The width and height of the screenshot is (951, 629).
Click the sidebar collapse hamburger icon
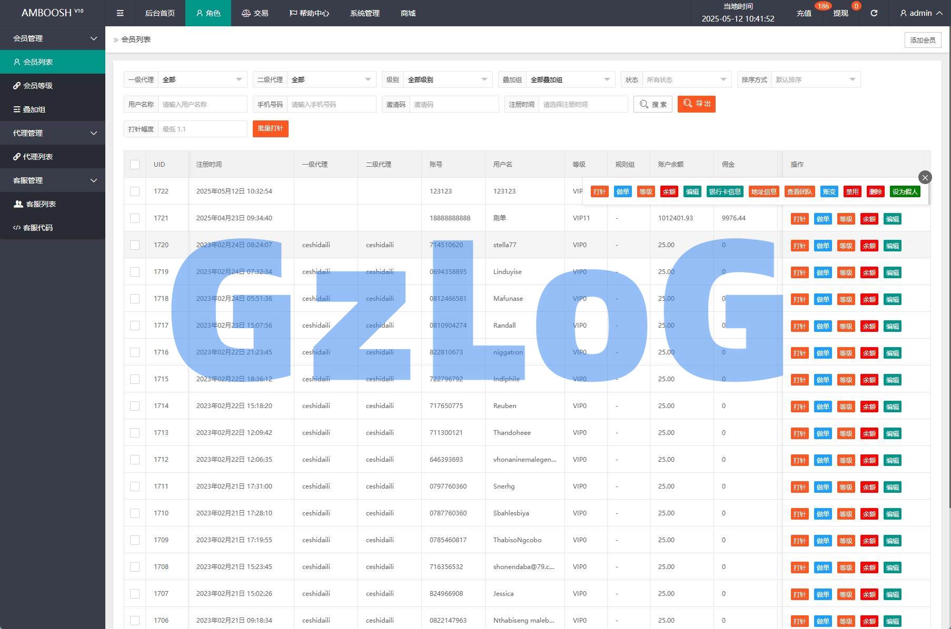pos(120,13)
